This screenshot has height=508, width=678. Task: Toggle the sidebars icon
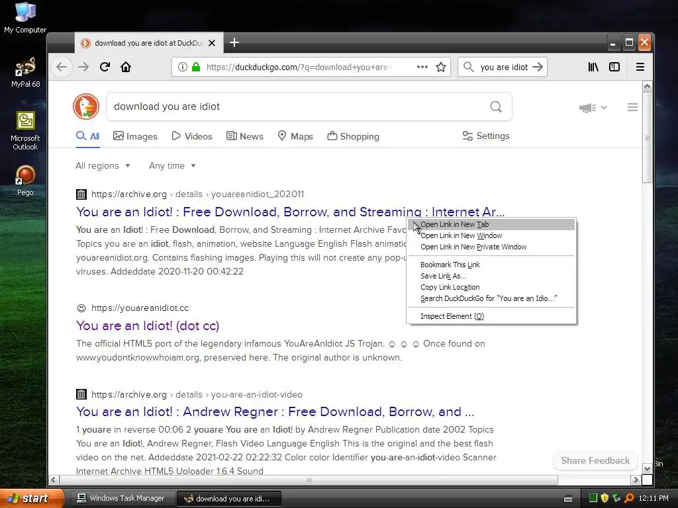[614, 67]
